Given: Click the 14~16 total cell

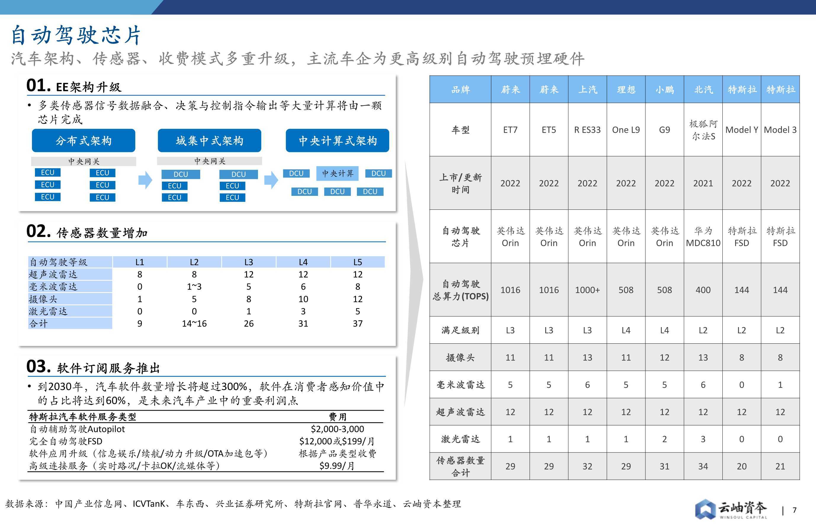Looking at the screenshot, I should pos(194,324).
